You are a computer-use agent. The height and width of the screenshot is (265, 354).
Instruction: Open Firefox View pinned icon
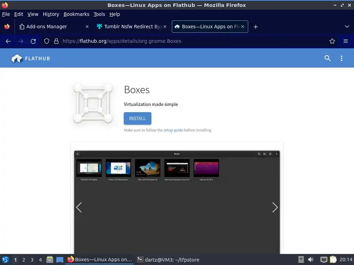point(7,27)
